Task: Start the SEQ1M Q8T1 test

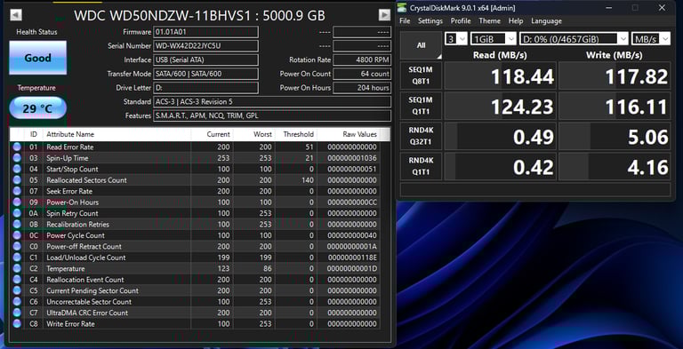Action: tap(422, 75)
